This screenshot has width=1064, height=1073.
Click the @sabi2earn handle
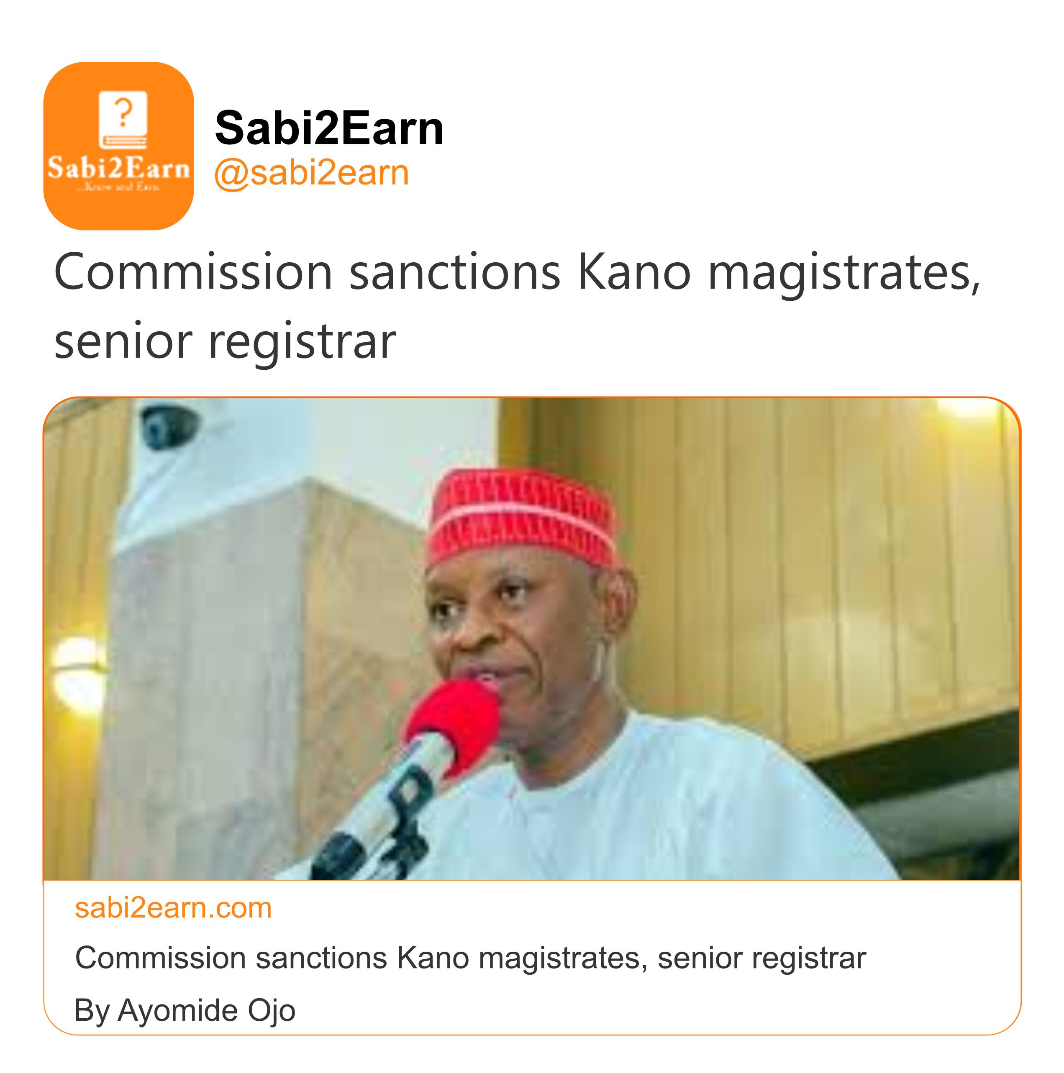click(x=311, y=173)
